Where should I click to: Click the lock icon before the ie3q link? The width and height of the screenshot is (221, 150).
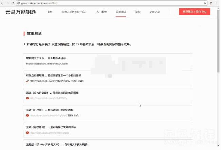click(x=27, y=81)
